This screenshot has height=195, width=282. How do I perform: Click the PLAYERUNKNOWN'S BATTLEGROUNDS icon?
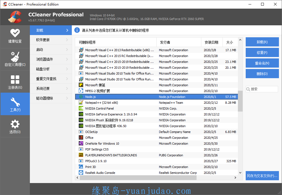click(81, 155)
